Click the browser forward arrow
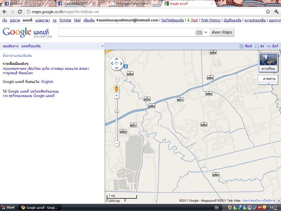The width and height of the screenshot is (281, 211). click(x=12, y=12)
